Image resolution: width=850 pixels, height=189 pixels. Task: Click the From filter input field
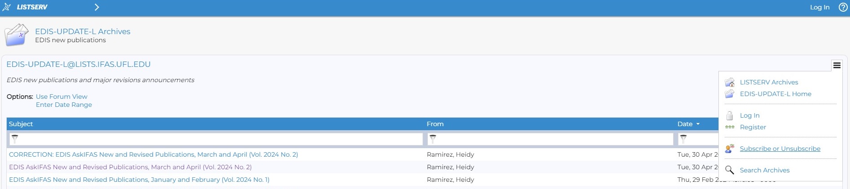pyautogui.click(x=550, y=139)
